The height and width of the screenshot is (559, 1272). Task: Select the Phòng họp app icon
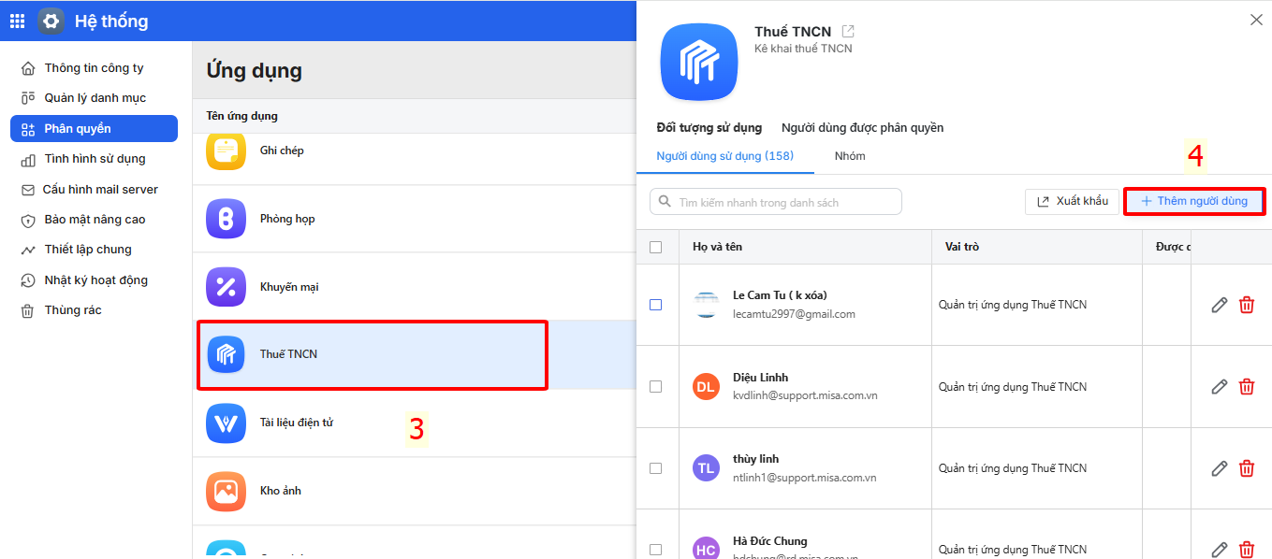pos(226,219)
